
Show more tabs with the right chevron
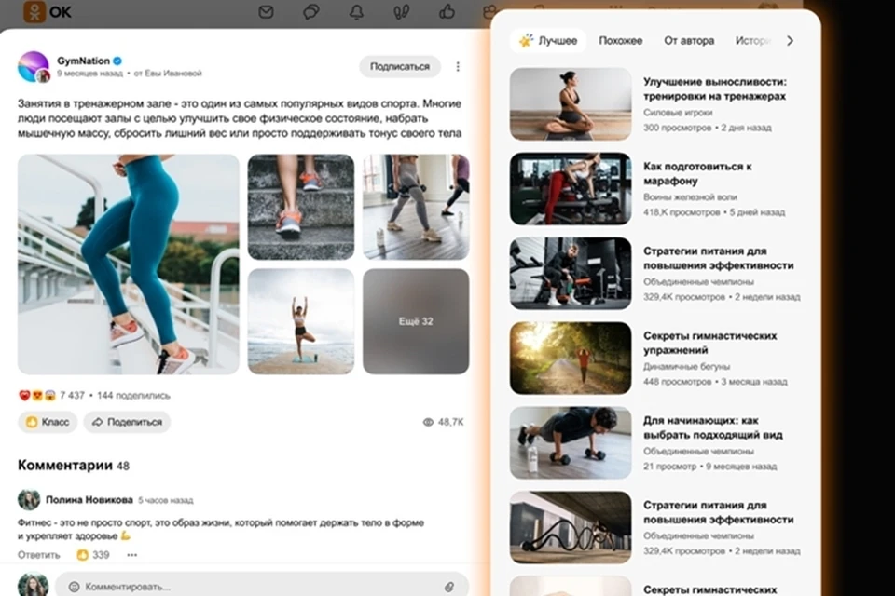790,40
